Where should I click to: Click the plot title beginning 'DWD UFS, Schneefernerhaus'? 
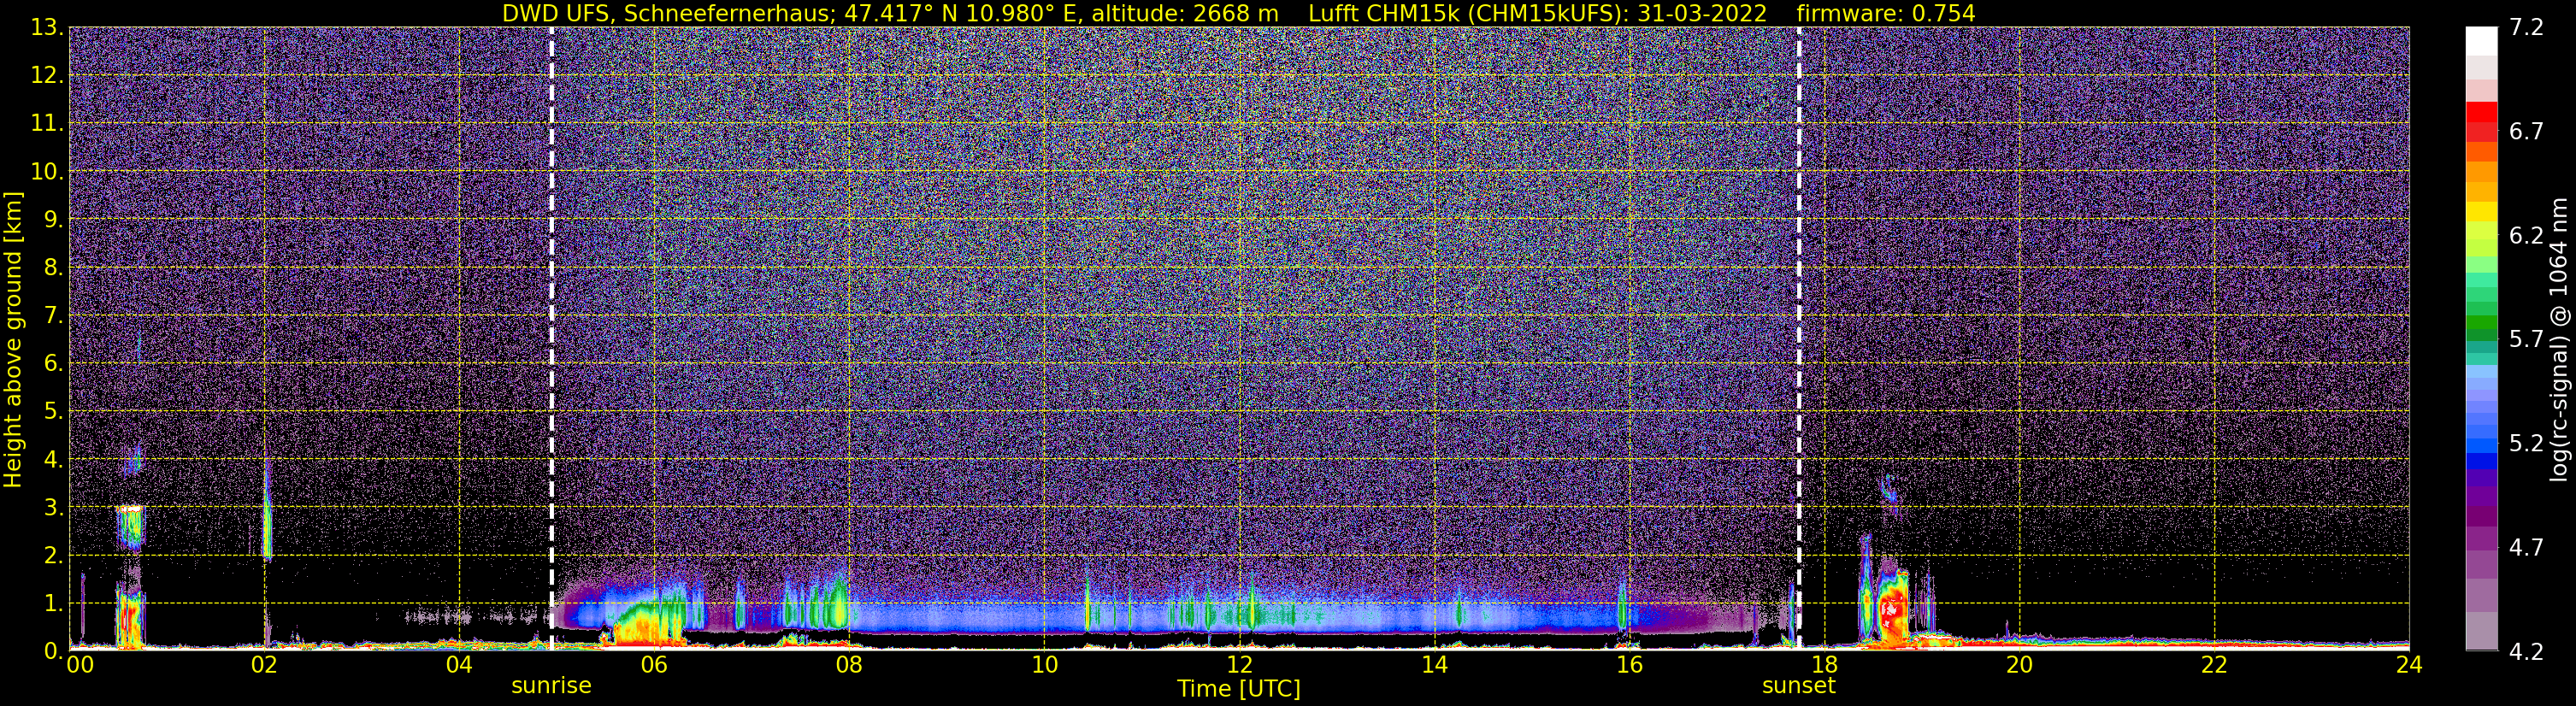pos(1238,13)
